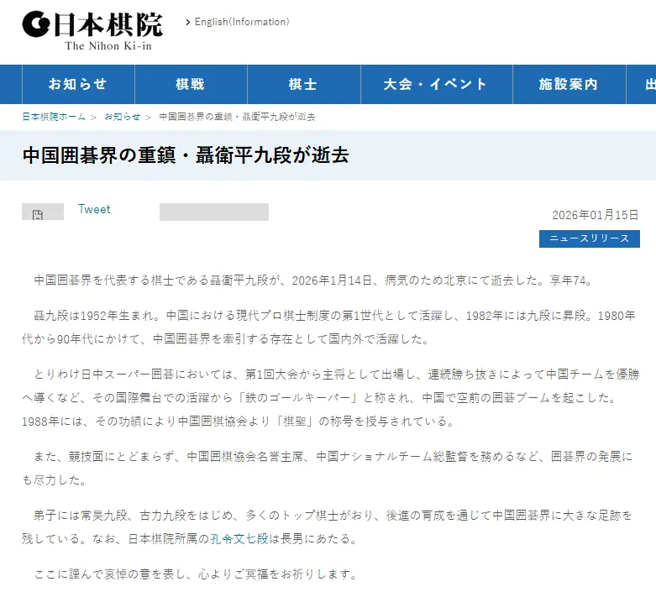Viewport: 656px width, 592px height.
Task: Click the gray share widget placeholder
Action: (x=214, y=212)
